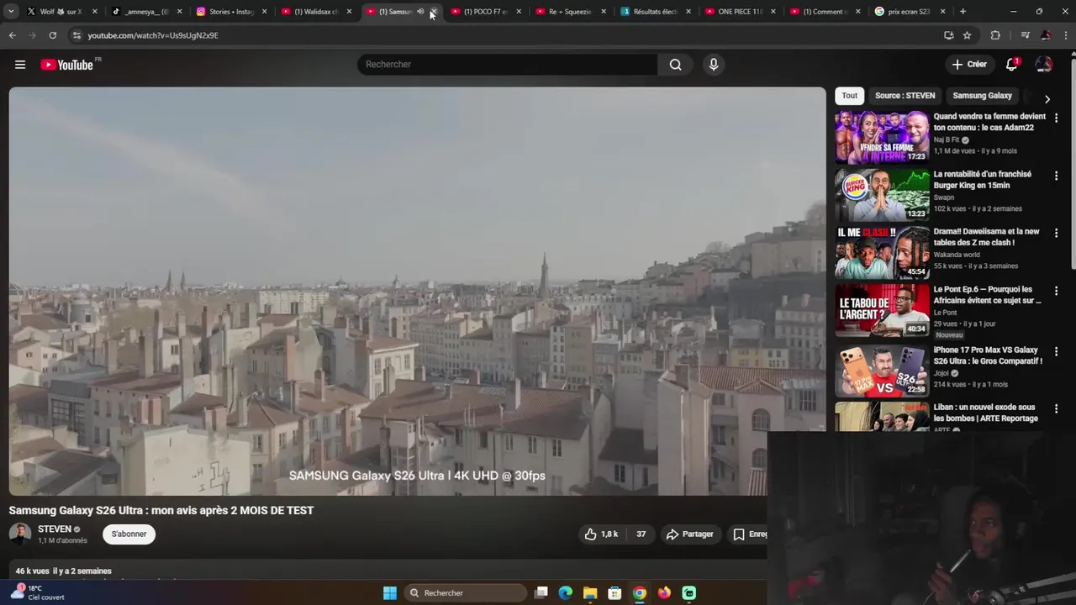Open the Burger King video thumbnail
Viewport: 1076px width, 605px height.
[x=882, y=194]
